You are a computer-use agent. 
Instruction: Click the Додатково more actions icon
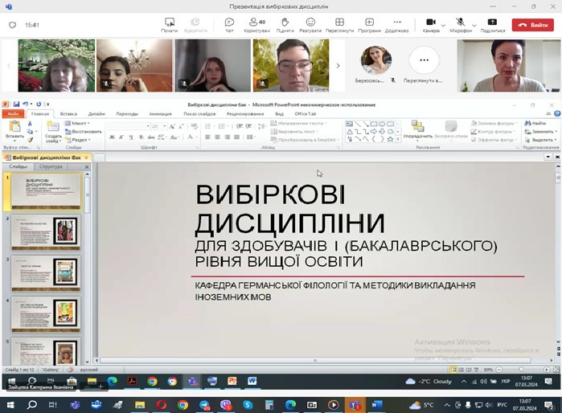pos(396,24)
